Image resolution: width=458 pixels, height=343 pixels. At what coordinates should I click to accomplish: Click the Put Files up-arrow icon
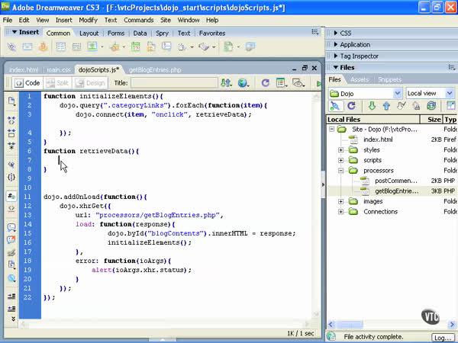click(385, 106)
